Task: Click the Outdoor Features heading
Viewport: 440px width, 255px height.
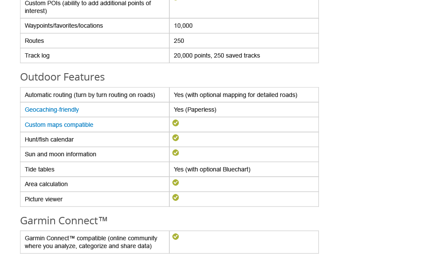Action: pyautogui.click(x=62, y=77)
